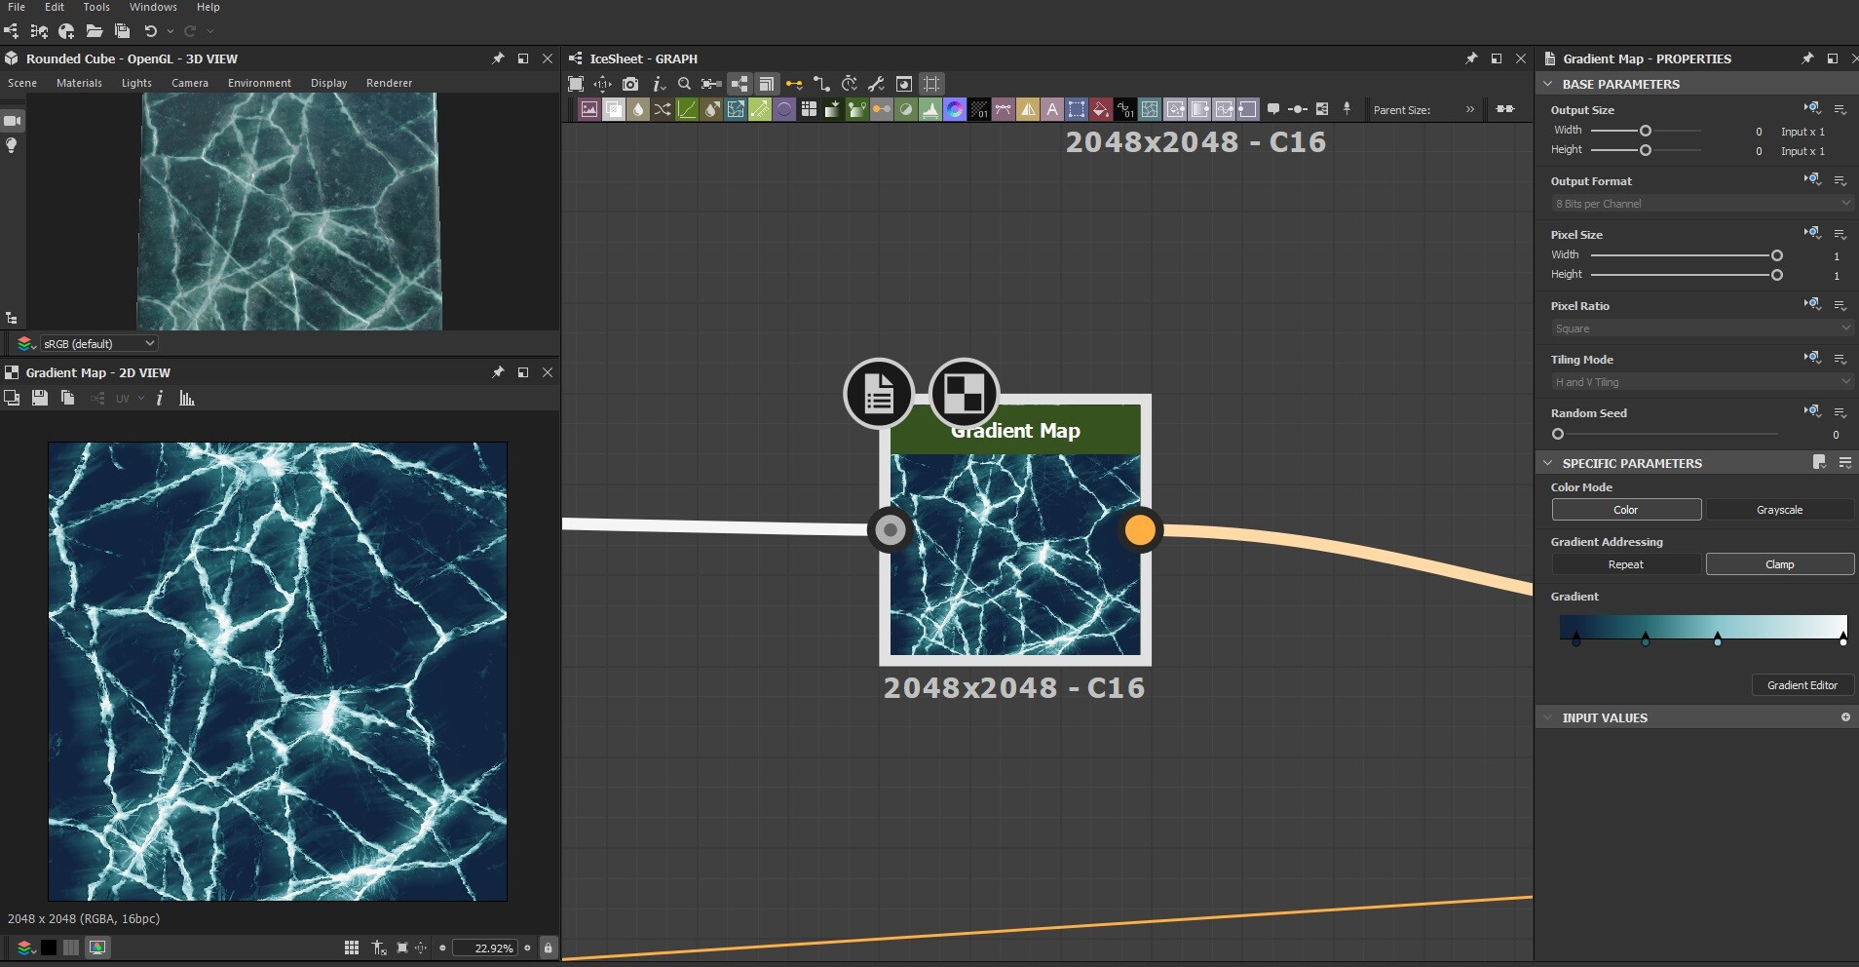
Task: Click the histogram icon in 2D View
Action: tap(187, 398)
